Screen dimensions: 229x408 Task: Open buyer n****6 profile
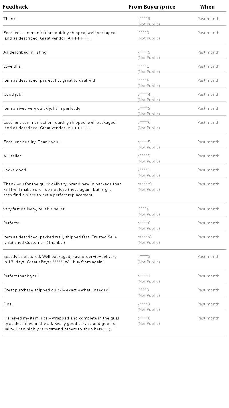point(144,223)
